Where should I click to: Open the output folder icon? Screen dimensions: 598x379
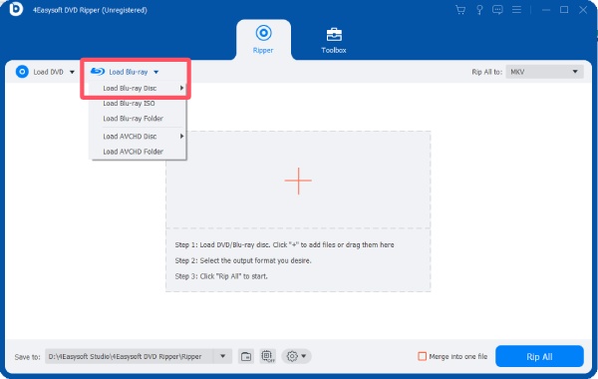tap(246, 356)
